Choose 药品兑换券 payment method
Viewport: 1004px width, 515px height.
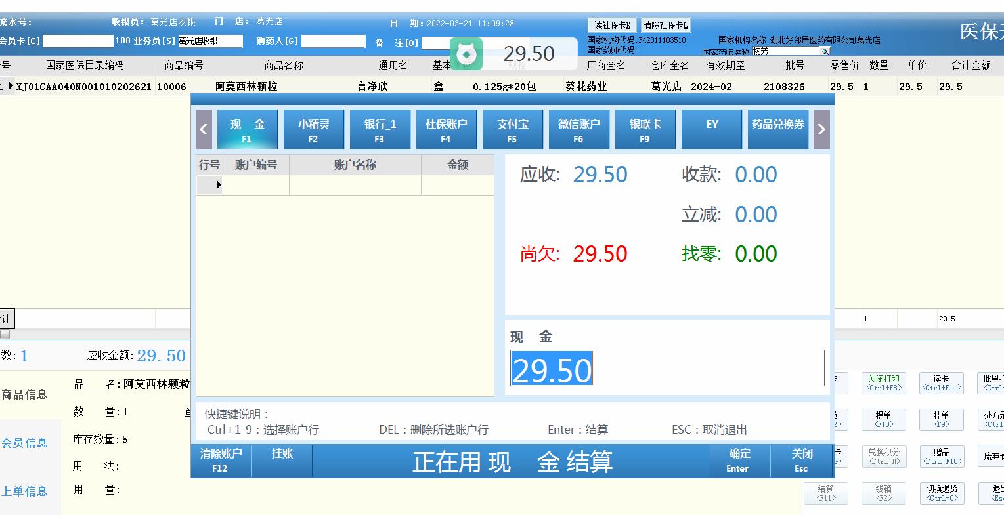pyautogui.click(x=778, y=129)
